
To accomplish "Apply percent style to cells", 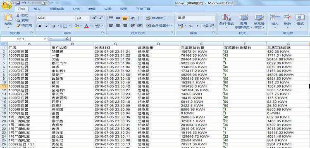I will pyautogui.click(x=191, y=26).
